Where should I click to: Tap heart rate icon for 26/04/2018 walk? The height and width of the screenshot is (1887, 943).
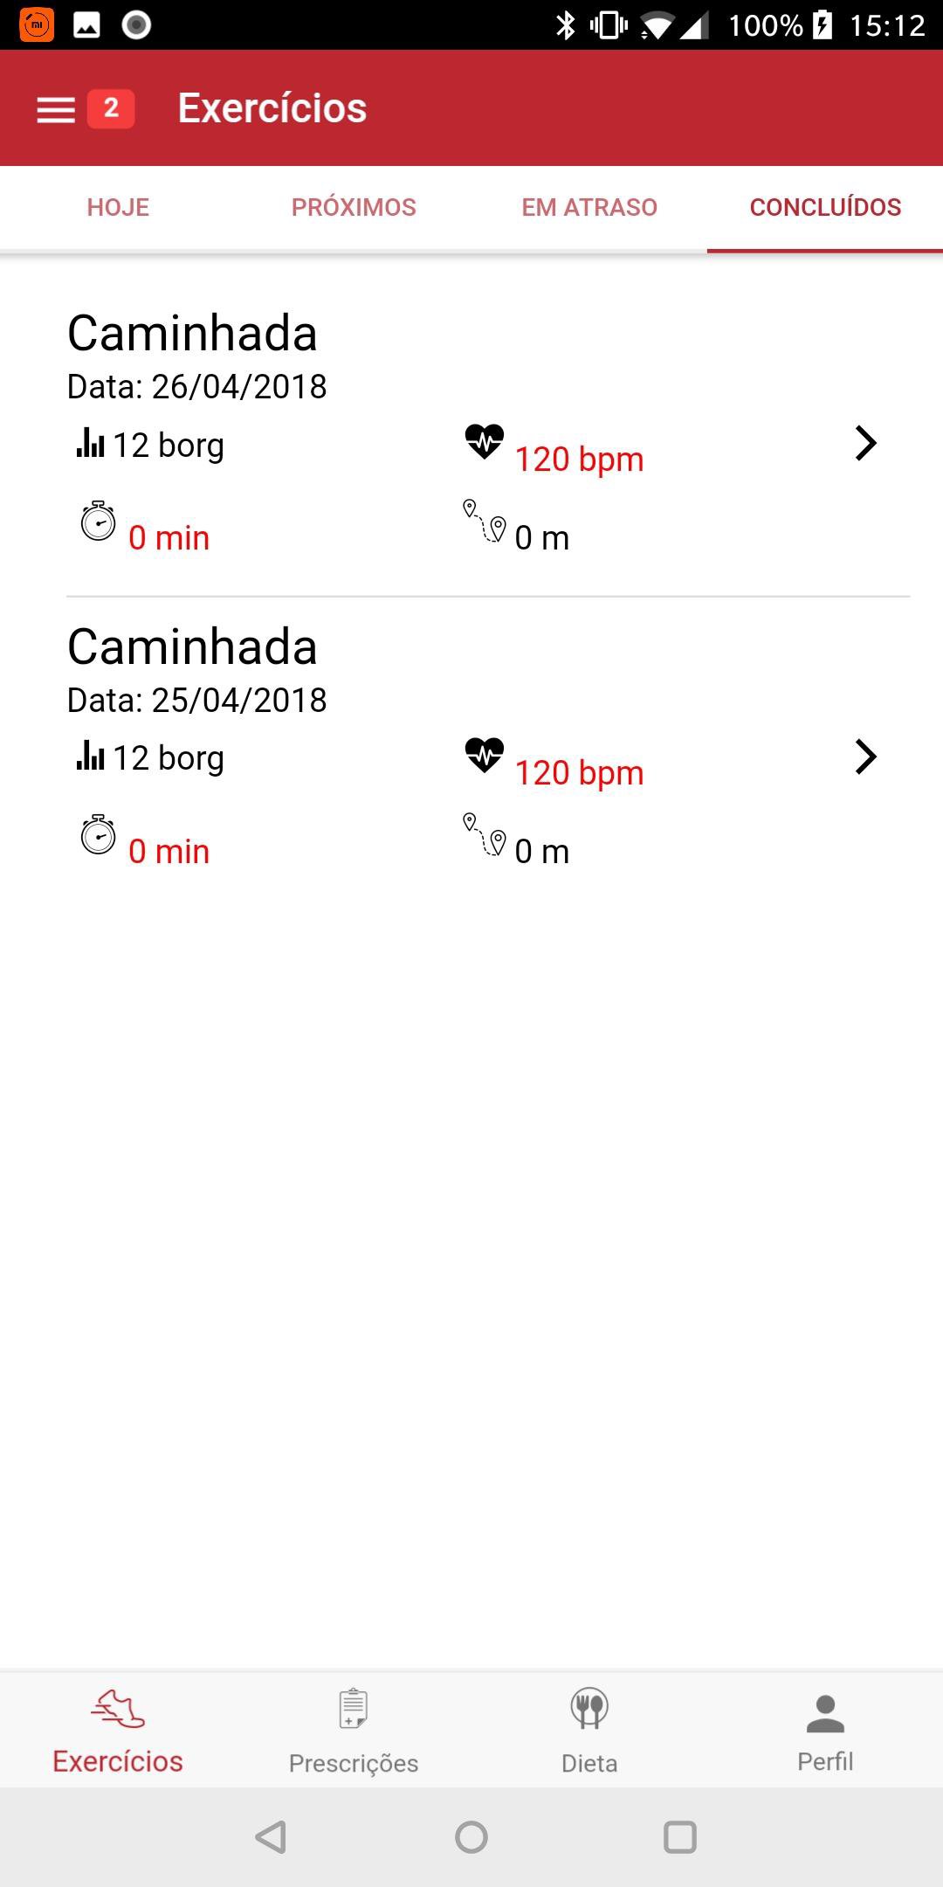point(485,441)
